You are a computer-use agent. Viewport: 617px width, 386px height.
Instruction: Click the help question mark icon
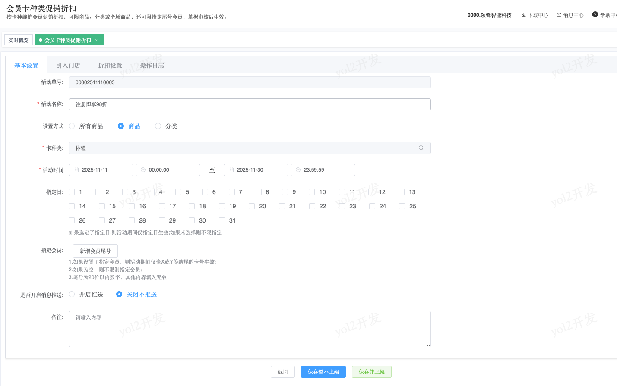click(x=595, y=15)
